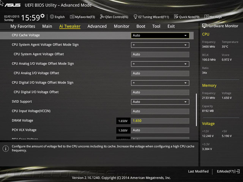Click the 5.190 V reading

point(227,136)
